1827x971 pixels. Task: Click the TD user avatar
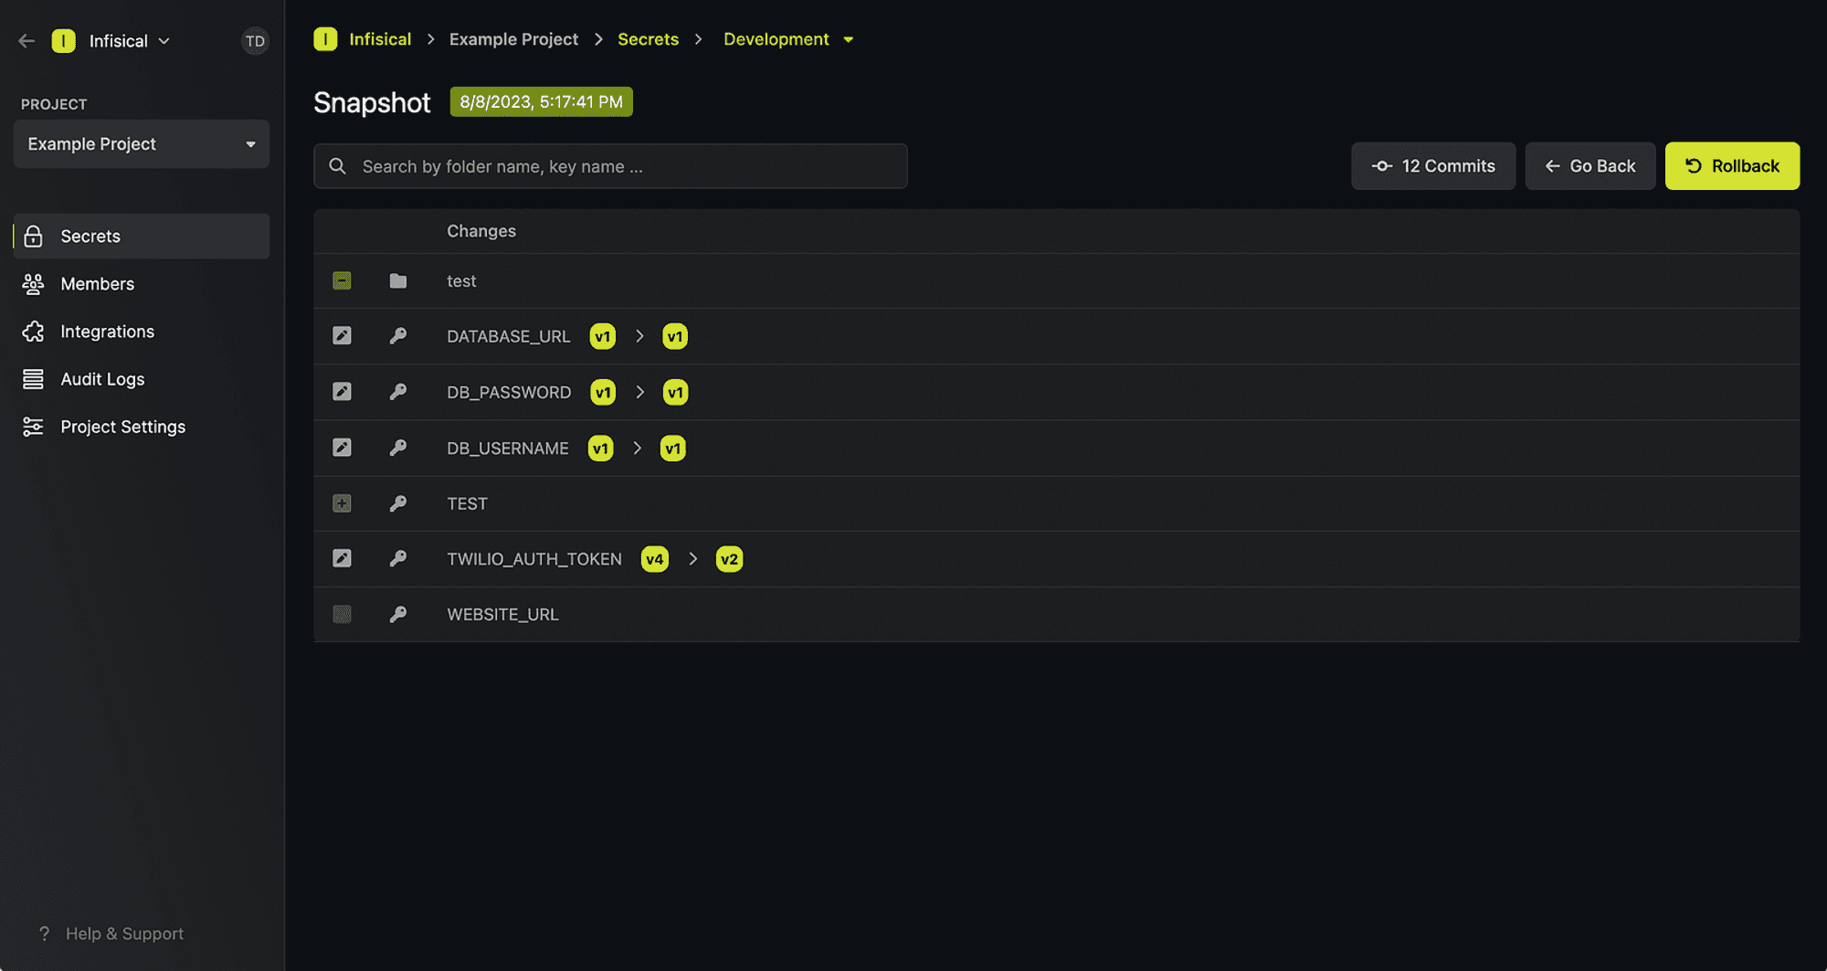pos(255,41)
